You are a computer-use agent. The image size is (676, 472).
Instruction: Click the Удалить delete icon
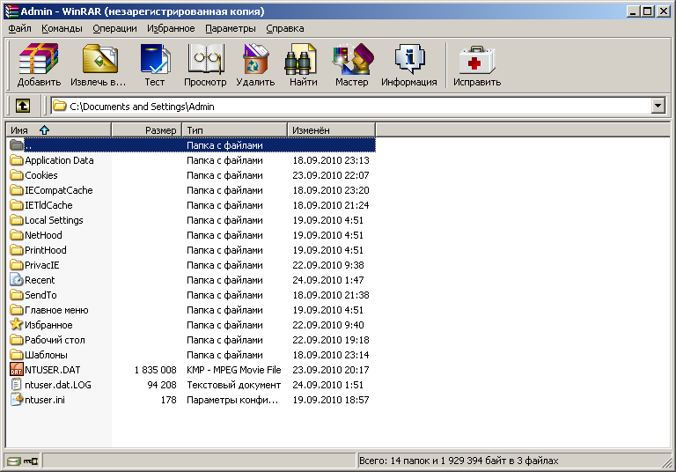[x=255, y=59]
